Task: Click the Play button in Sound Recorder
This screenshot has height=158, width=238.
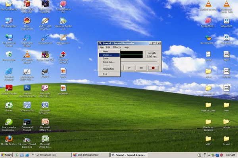Action: (129, 68)
